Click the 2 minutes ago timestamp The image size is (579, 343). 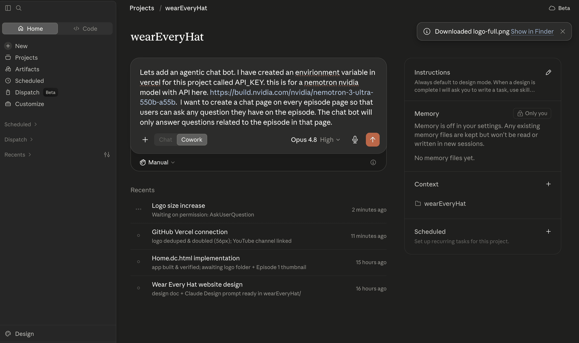coord(369,210)
